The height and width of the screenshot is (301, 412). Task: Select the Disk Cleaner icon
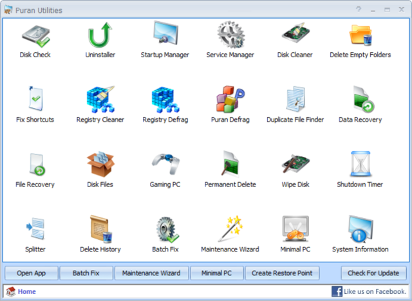tap(295, 33)
